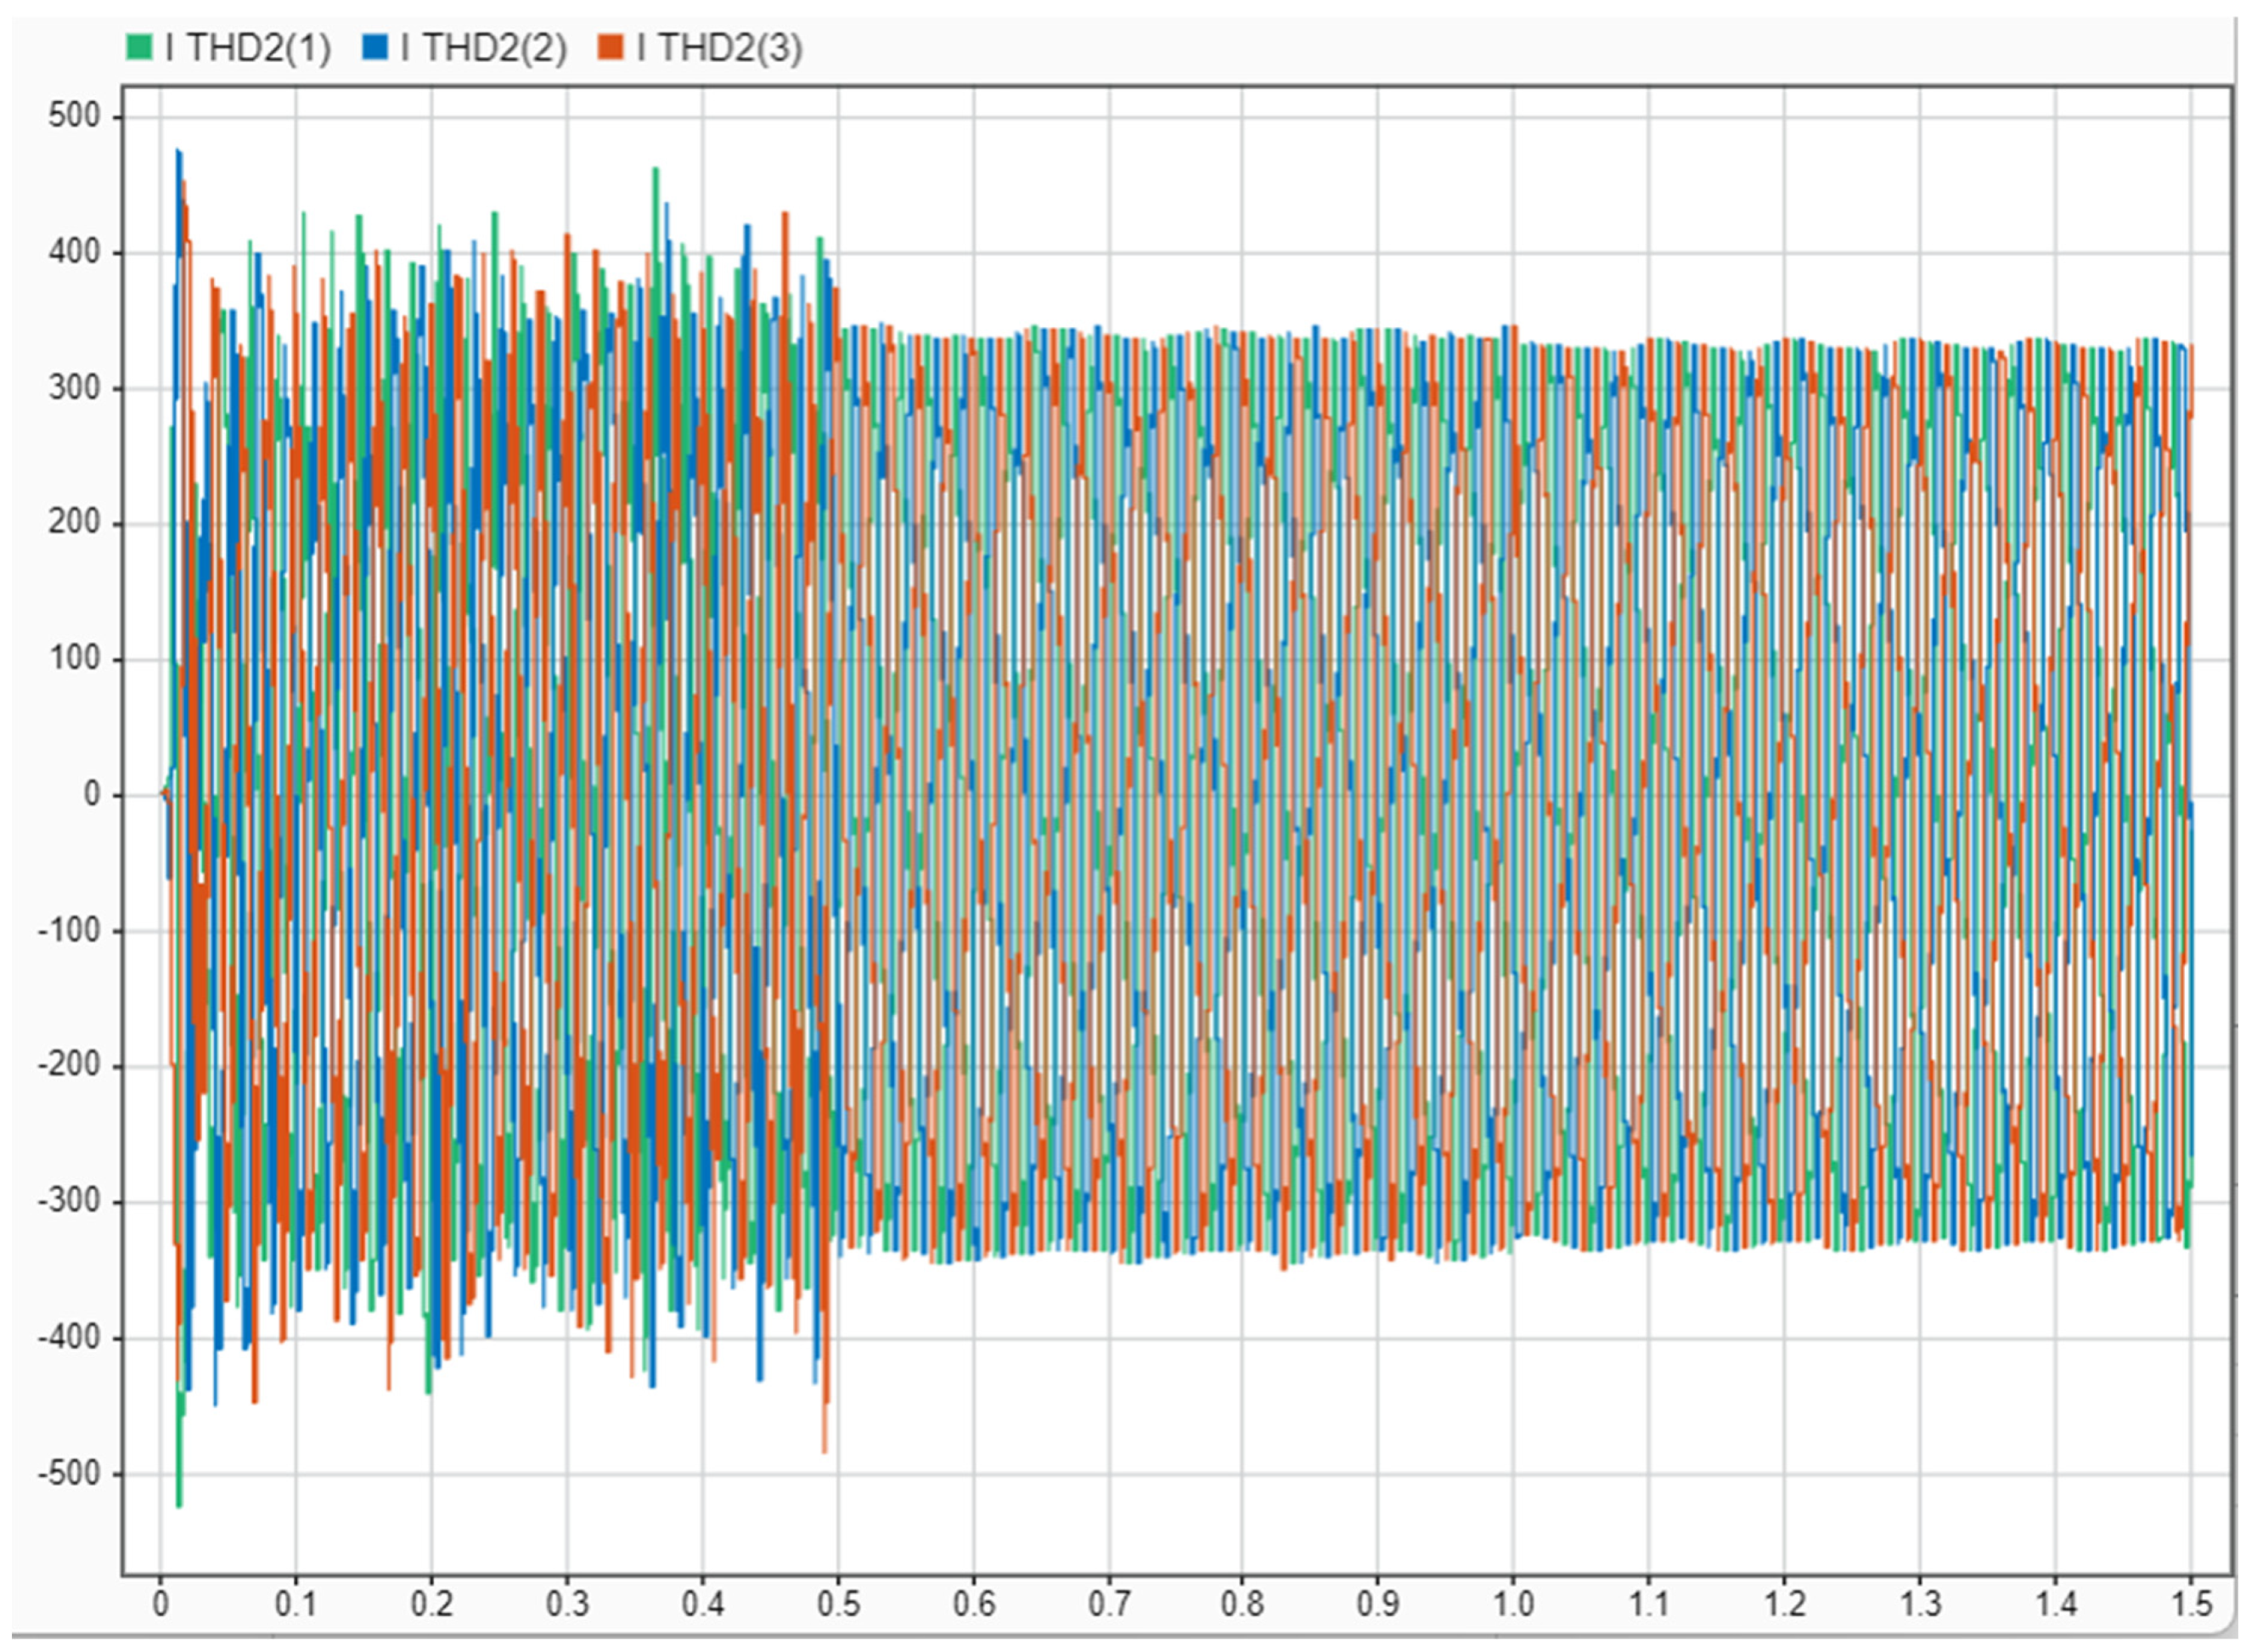
Task: Toggle visibility of I THD2(1) legend label
Action: (248, 47)
